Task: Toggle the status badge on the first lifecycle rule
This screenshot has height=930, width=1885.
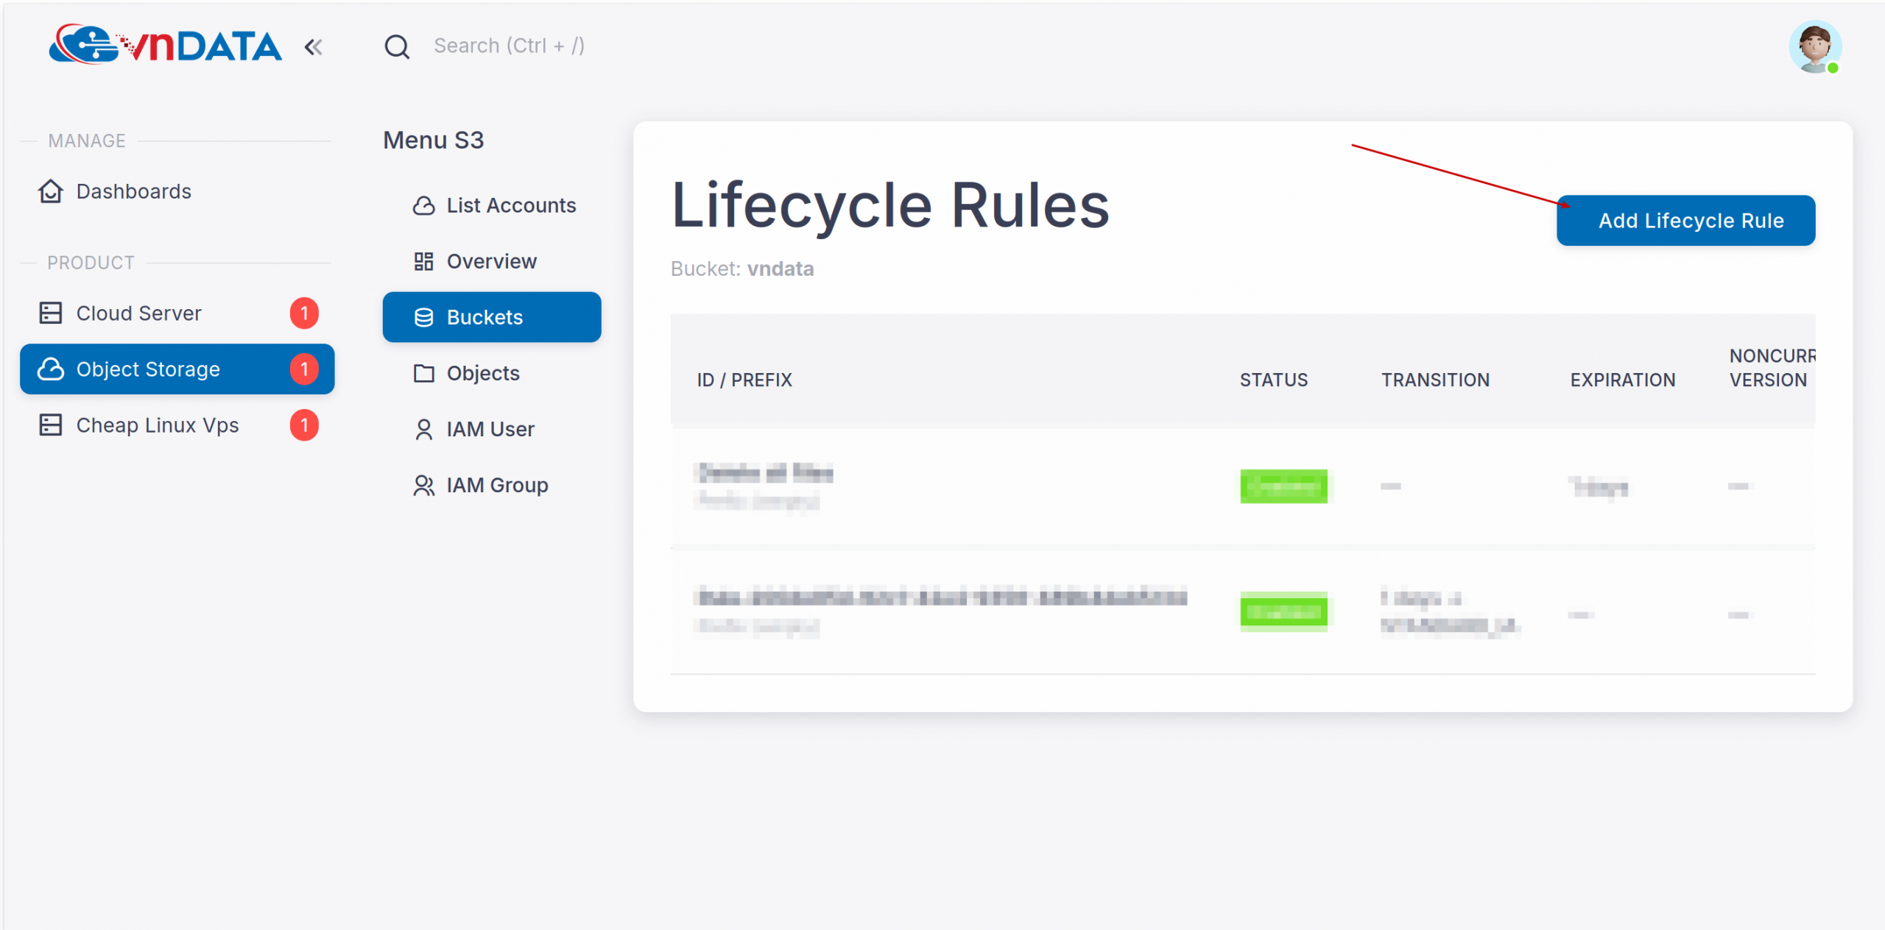Action: pyautogui.click(x=1283, y=486)
